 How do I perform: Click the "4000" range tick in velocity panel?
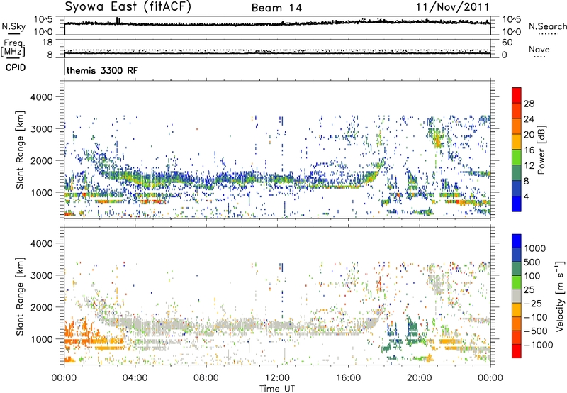41,244
